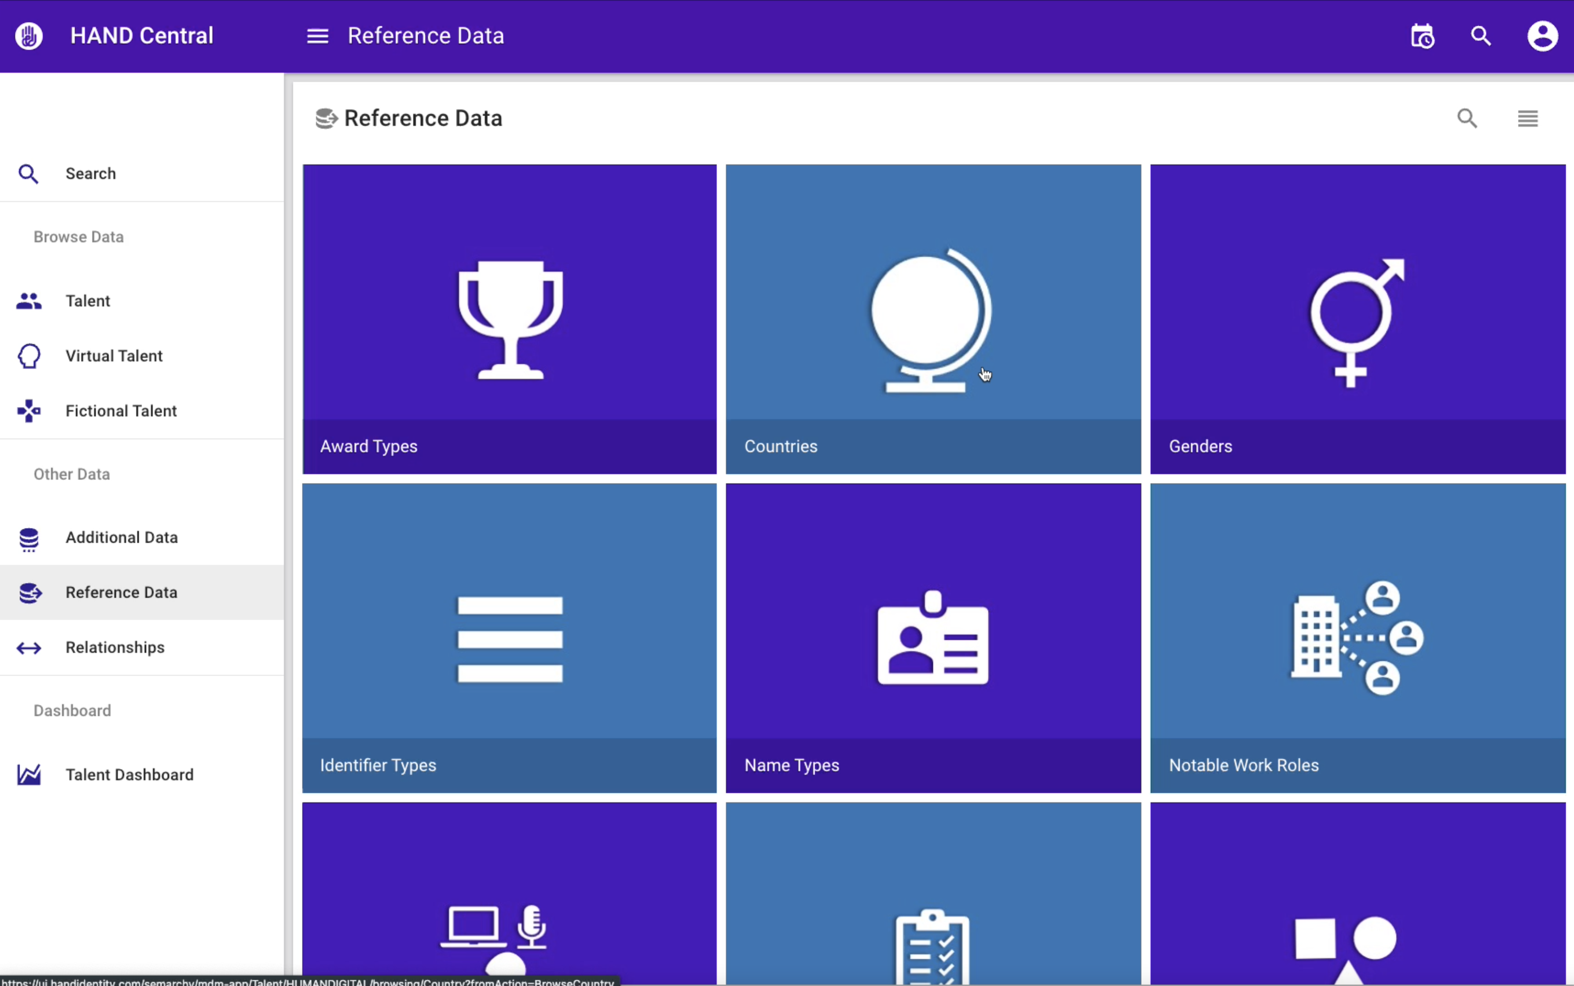1574x986 pixels.
Task: Open the Genders tile
Action: click(1357, 319)
